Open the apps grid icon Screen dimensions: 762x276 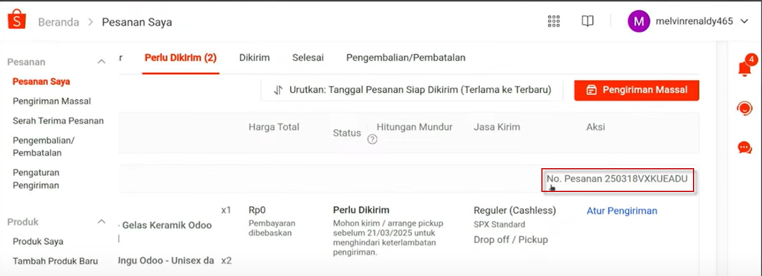pos(554,21)
